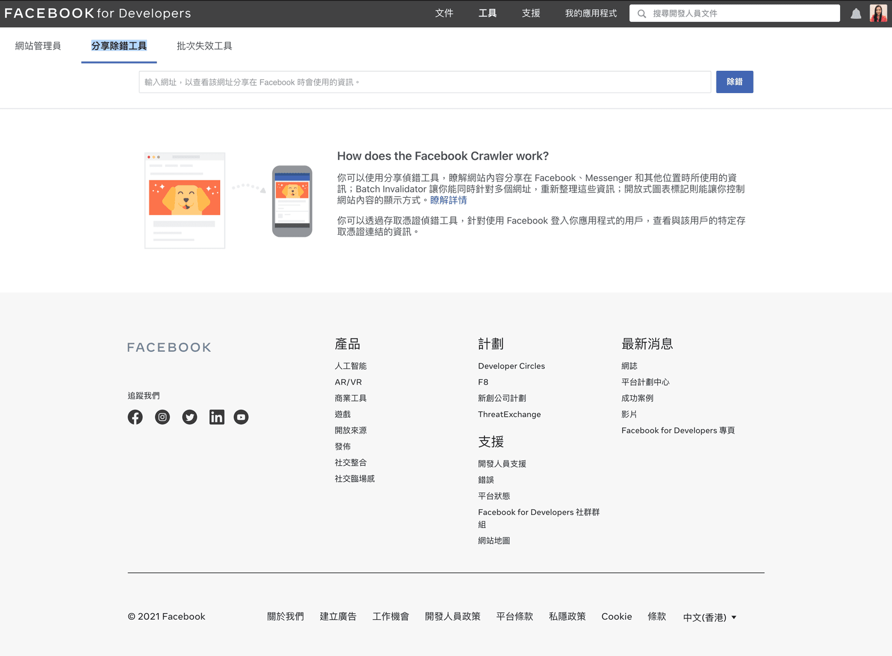The width and height of the screenshot is (892, 656).
Task: Open the 平台計劃中心 link
Action: click(x=646, y=382)
